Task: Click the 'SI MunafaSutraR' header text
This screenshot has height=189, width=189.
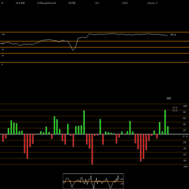Action: click(x=46, y=3)
